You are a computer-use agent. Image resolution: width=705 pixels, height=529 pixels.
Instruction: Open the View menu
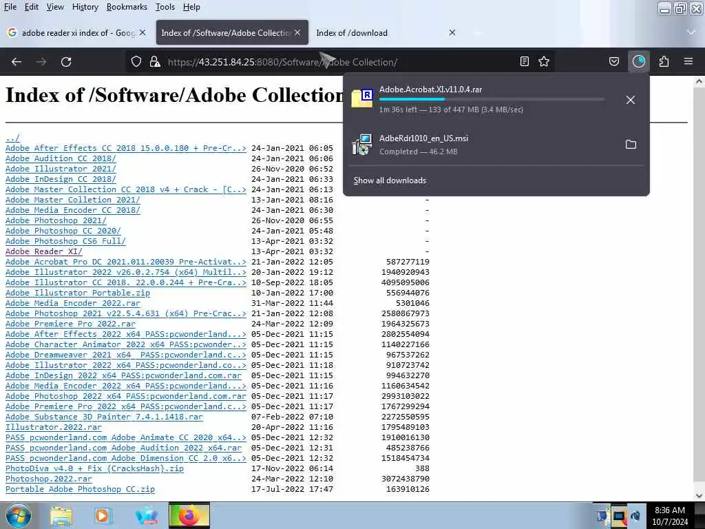point(55,7)
